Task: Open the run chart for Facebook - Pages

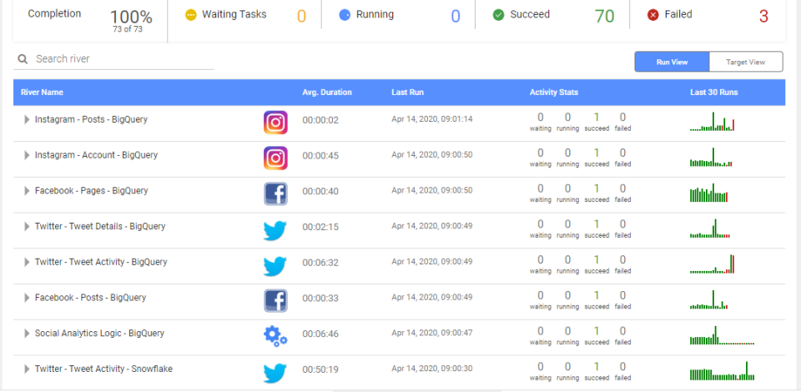Action: coord(709,193)
